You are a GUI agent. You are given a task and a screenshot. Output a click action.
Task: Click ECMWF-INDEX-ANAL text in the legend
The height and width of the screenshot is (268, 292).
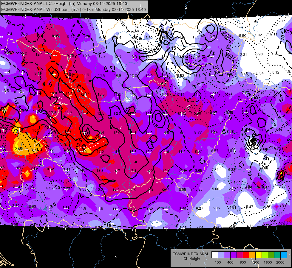[x=191, y=254]
